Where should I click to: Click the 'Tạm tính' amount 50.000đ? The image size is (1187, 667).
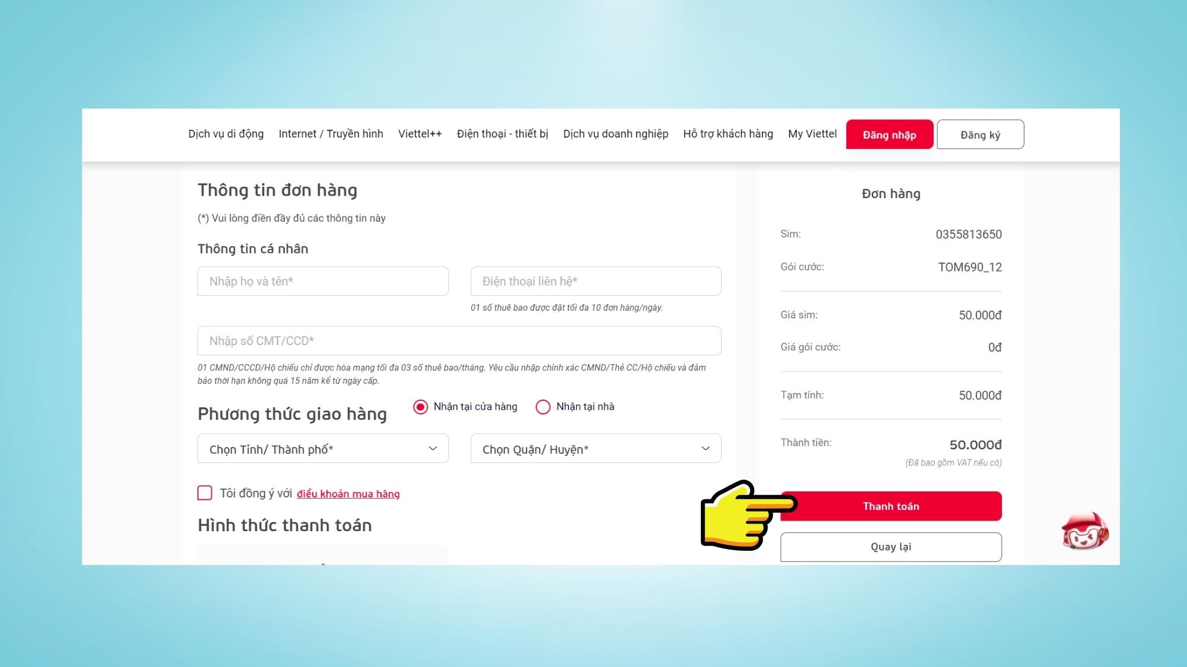click(x=980, y=395)
